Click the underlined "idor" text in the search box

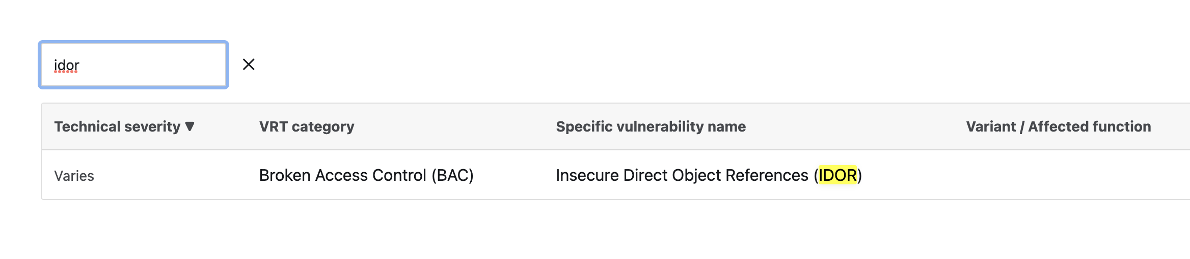(x=67, y=66)
